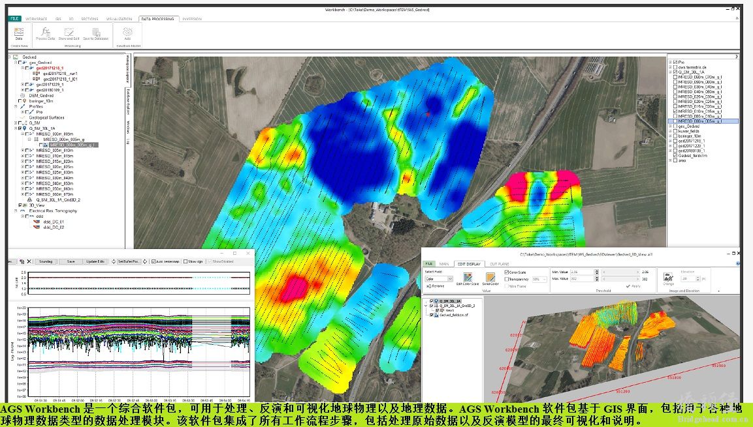Enable Transparency checkbox in 3D viewer
The height and width of the screenshot is (427, 753).
[507, 279]
